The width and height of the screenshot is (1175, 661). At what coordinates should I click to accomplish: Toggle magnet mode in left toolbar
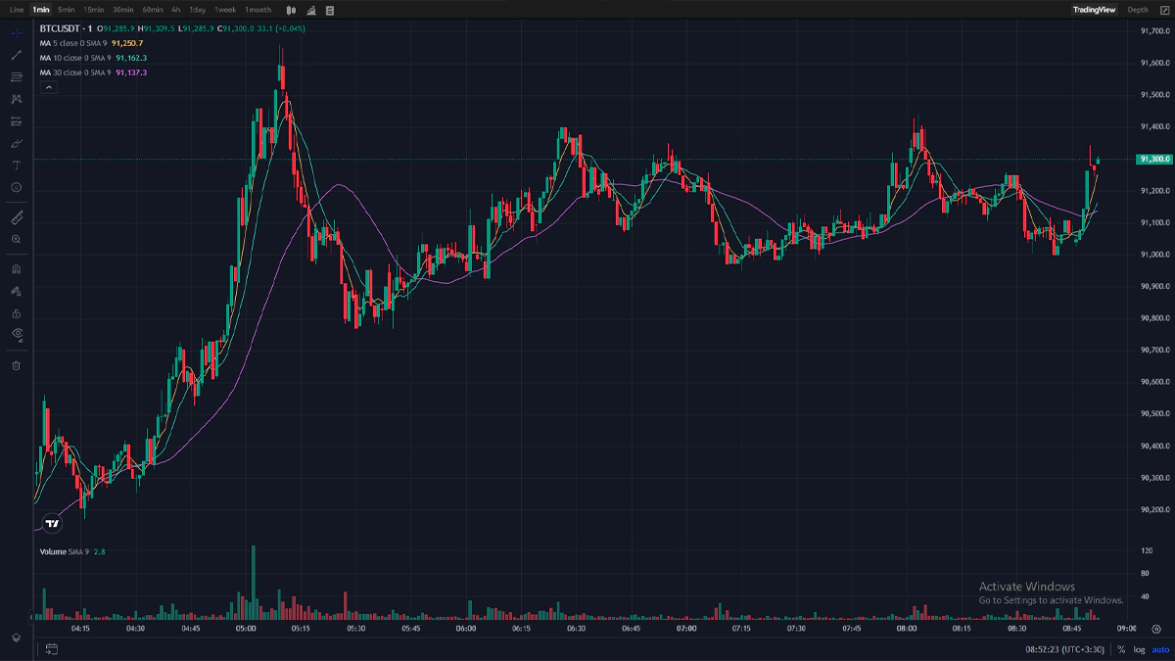16,268
